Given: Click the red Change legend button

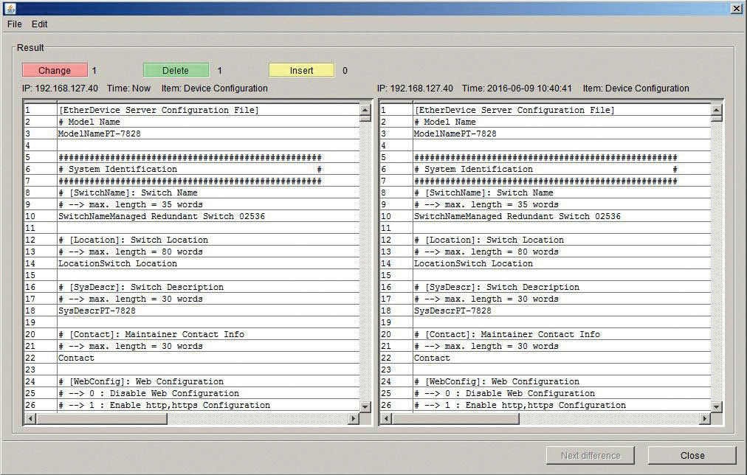Looking at the screenshot, I should (x=55, y=71).
